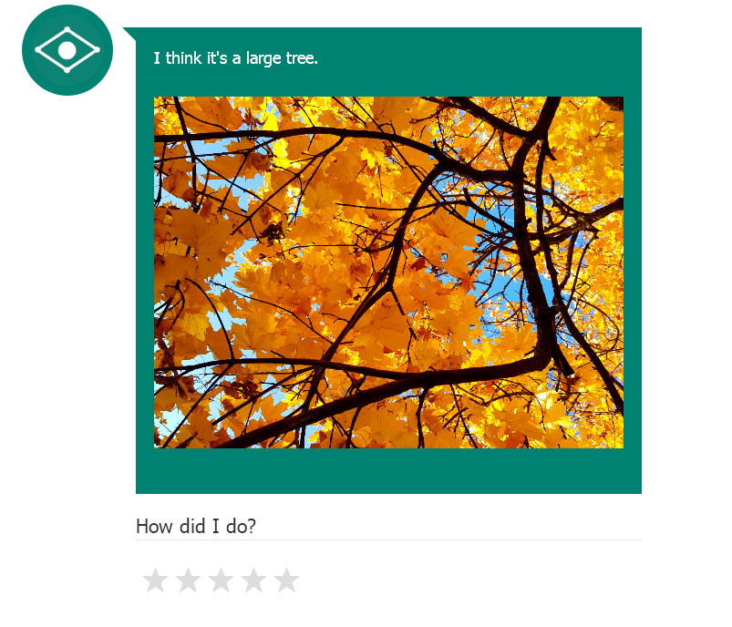
Task: Click the green bubble area beneath the photo
Action: click(x=388, y=470)
